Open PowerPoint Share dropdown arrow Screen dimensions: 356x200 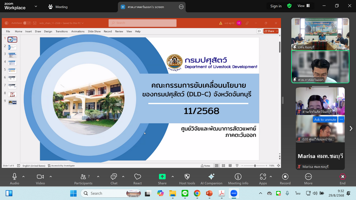pyautogui.click(x=277, y=31)
